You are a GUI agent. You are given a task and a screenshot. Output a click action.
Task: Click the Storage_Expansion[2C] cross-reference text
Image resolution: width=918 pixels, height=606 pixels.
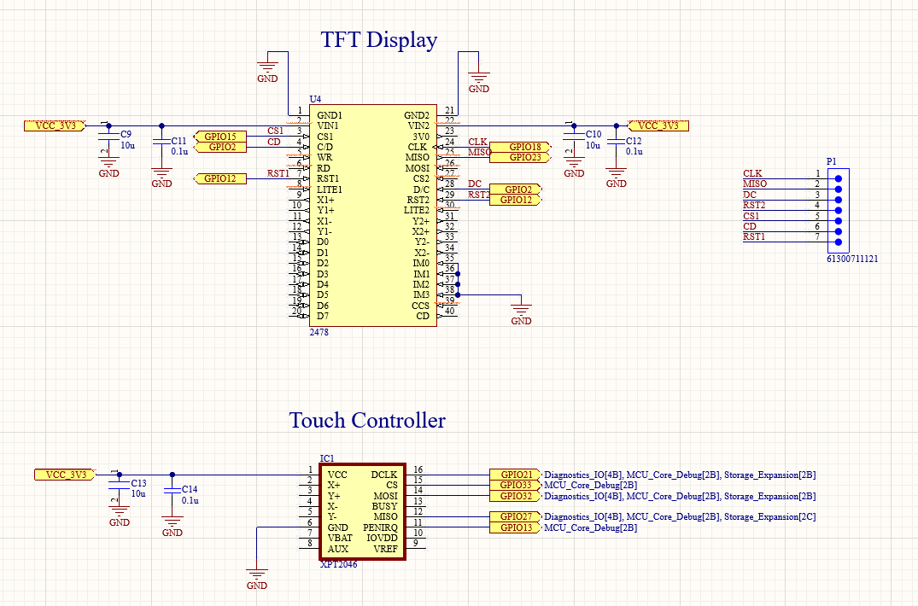pos(770,516)
